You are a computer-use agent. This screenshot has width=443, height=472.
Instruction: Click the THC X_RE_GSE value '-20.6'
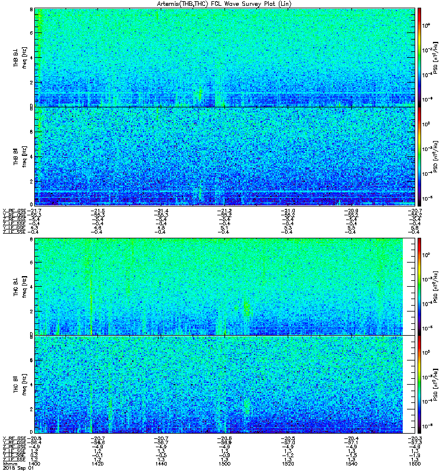tap(224, 438)
